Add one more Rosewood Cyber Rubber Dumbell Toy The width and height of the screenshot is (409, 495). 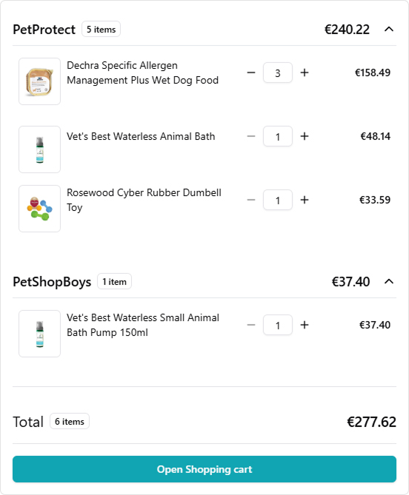pyautogui.click(x=305, y=200)
